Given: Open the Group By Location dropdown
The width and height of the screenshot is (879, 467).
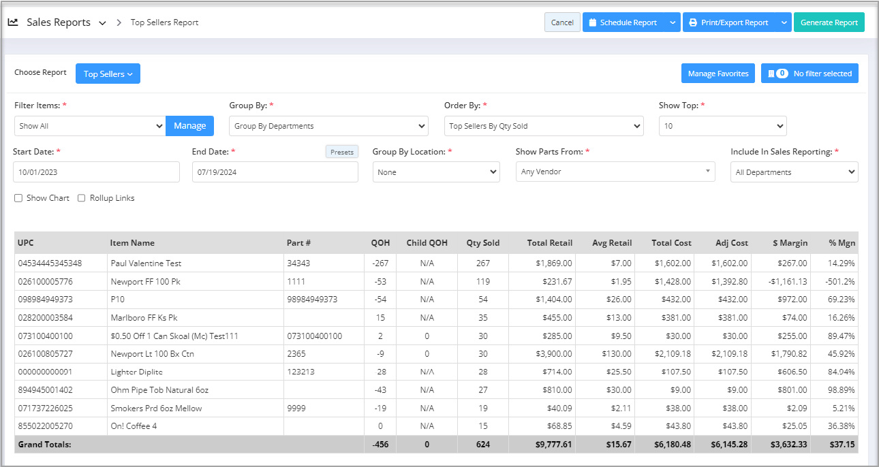Looking at the screenshot, I should (x=436, y=172).
